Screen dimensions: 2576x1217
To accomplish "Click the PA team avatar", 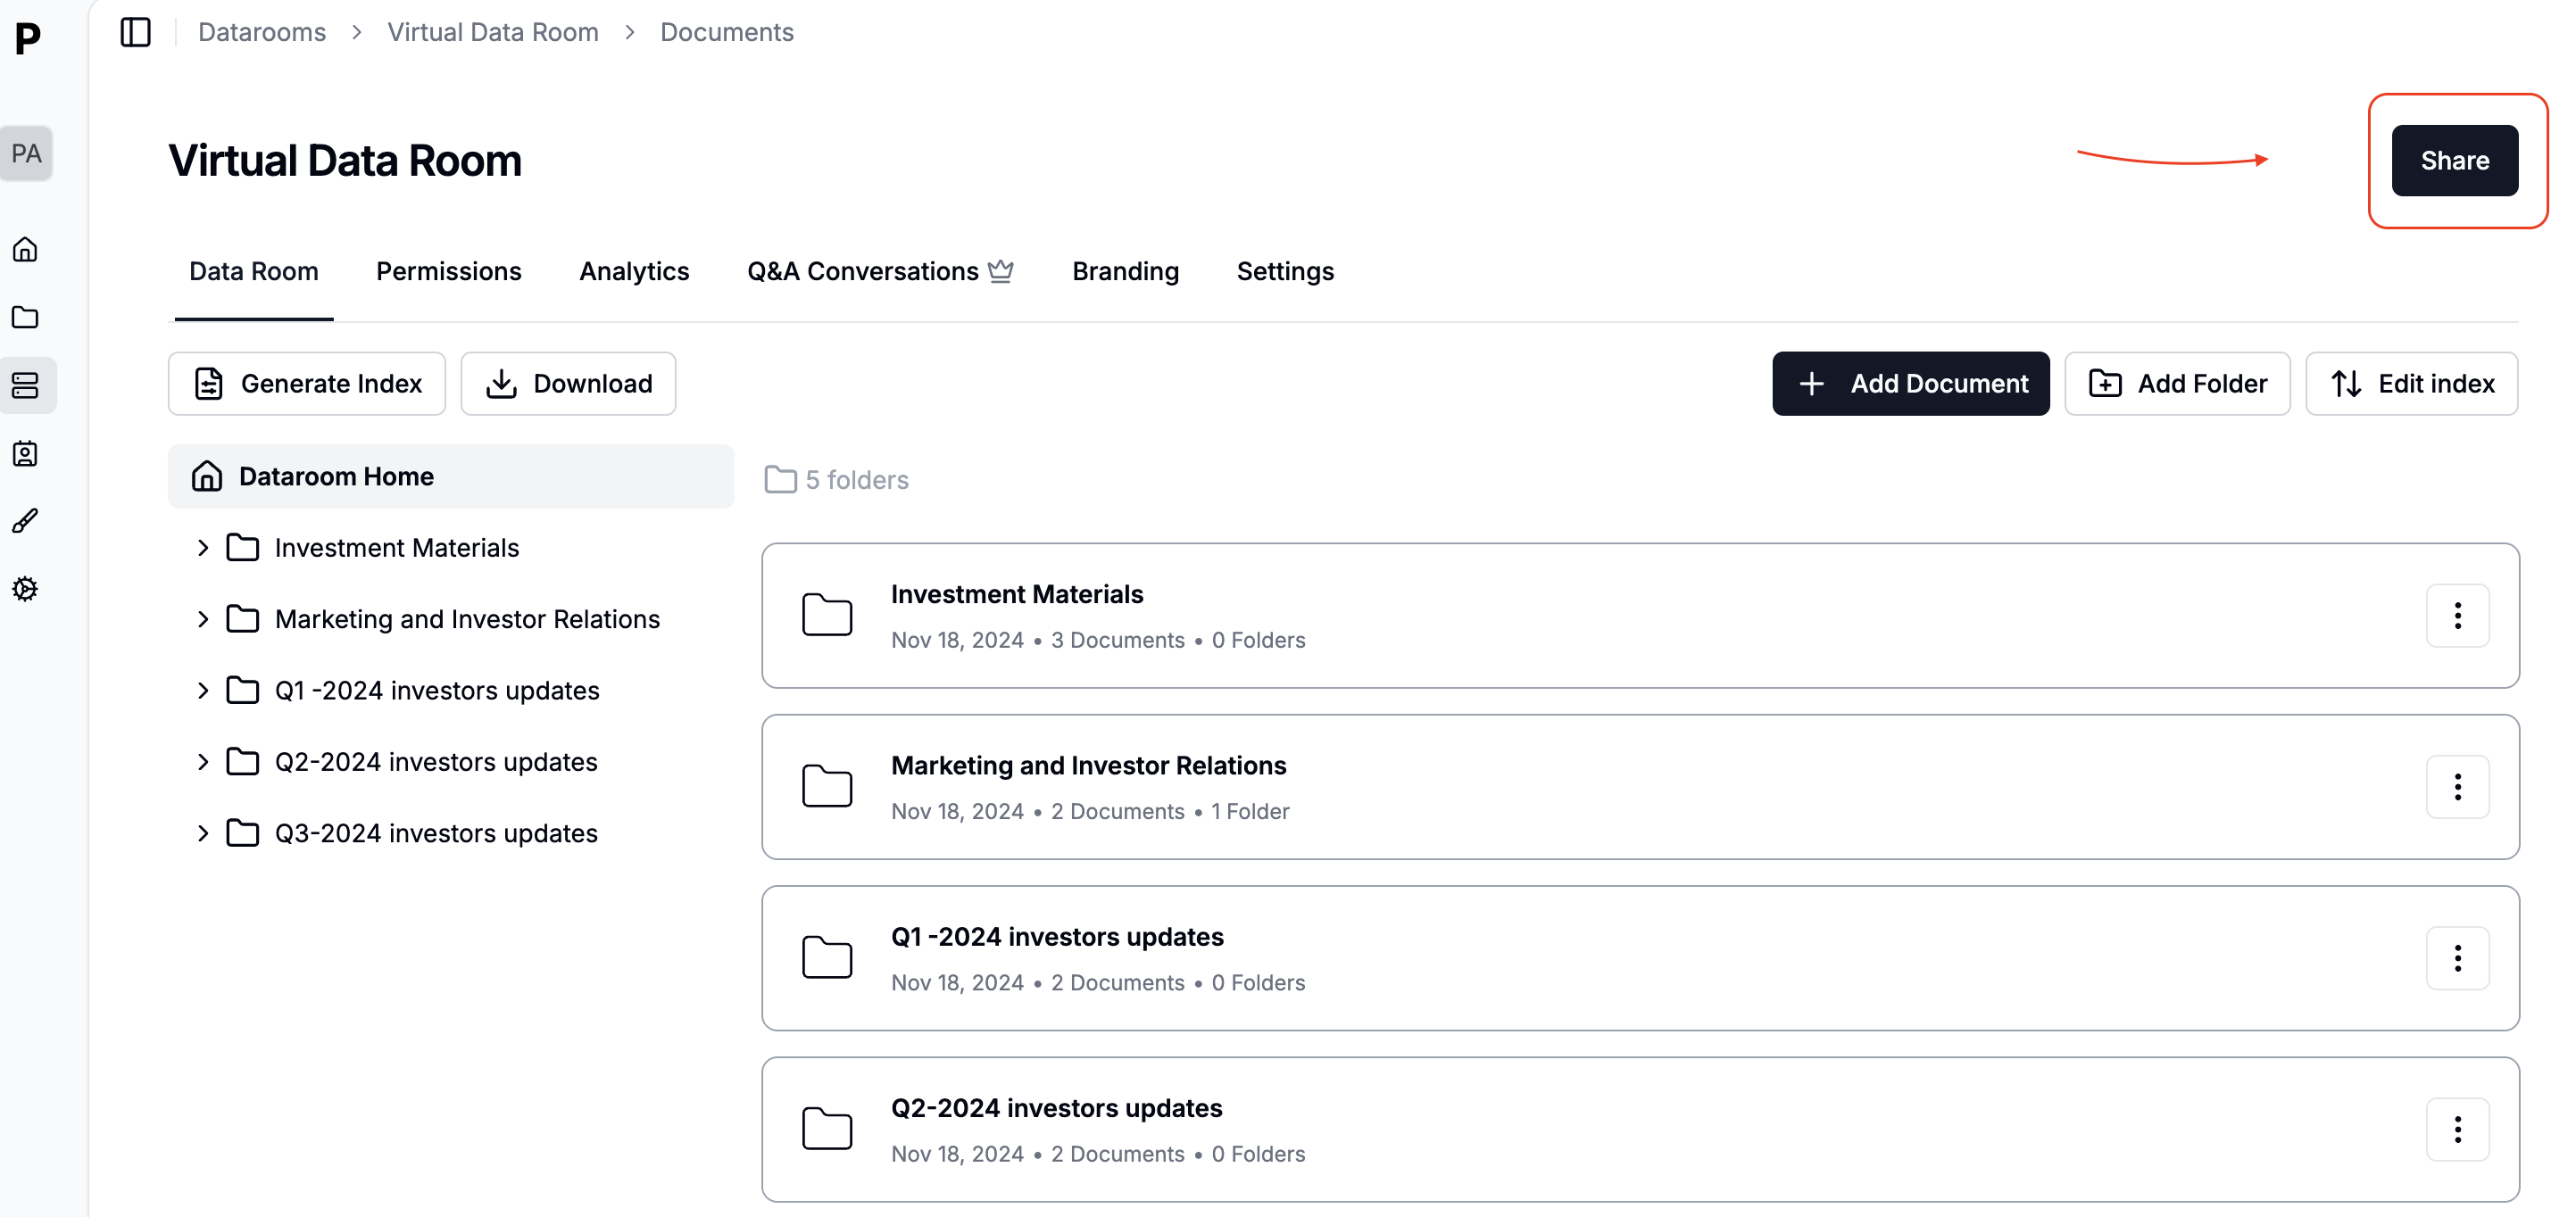I will pos(27,153).
